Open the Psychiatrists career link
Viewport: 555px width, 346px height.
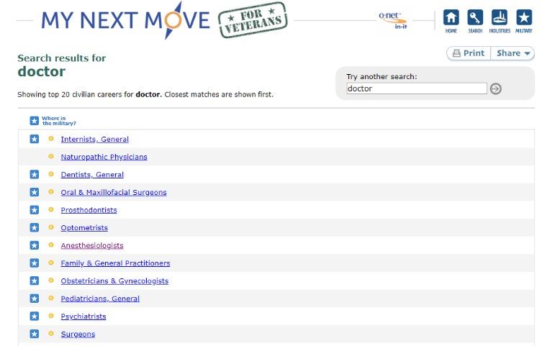(84, 316)
